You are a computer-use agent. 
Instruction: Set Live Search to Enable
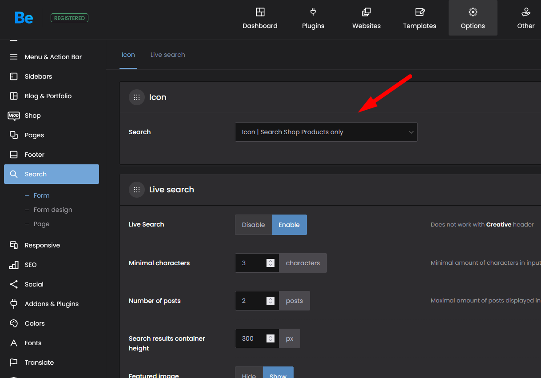289,225
